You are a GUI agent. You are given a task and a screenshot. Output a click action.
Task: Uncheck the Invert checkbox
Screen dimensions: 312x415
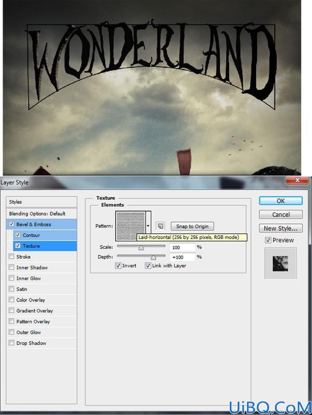coord(118,266)
